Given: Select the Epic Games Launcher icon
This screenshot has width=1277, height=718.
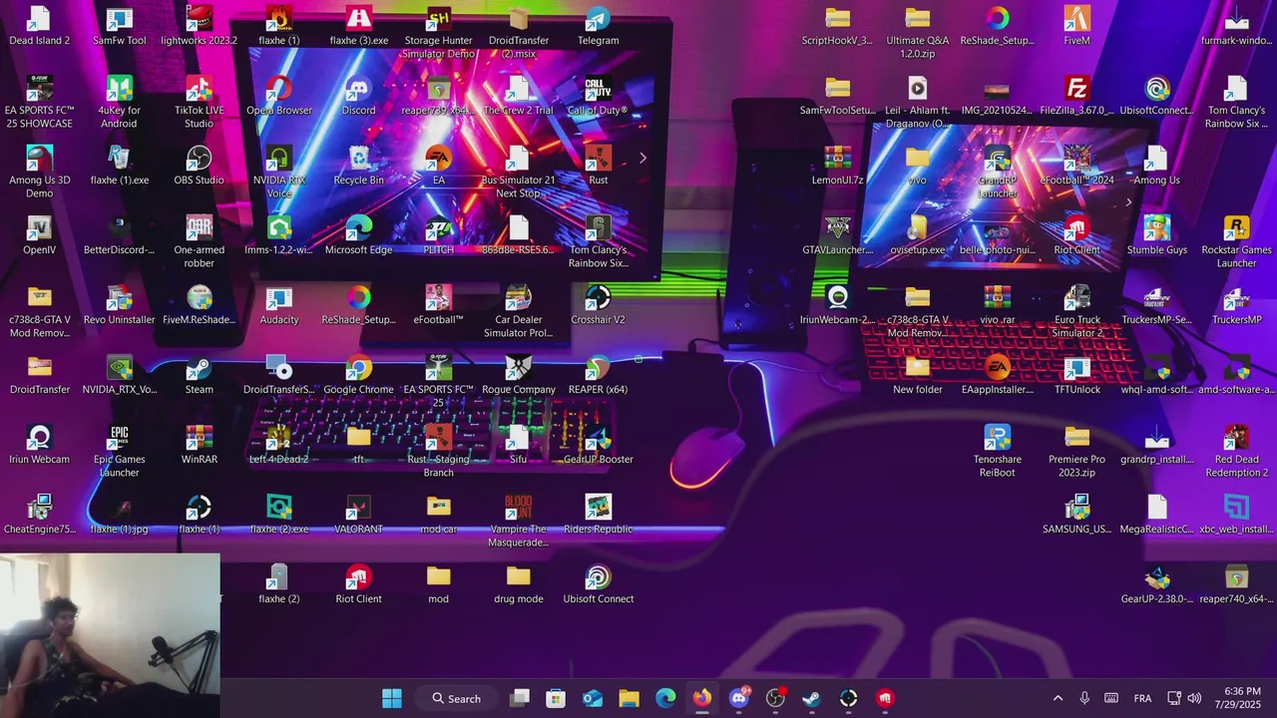Looking at the screenshot, I should pos(119,452).
